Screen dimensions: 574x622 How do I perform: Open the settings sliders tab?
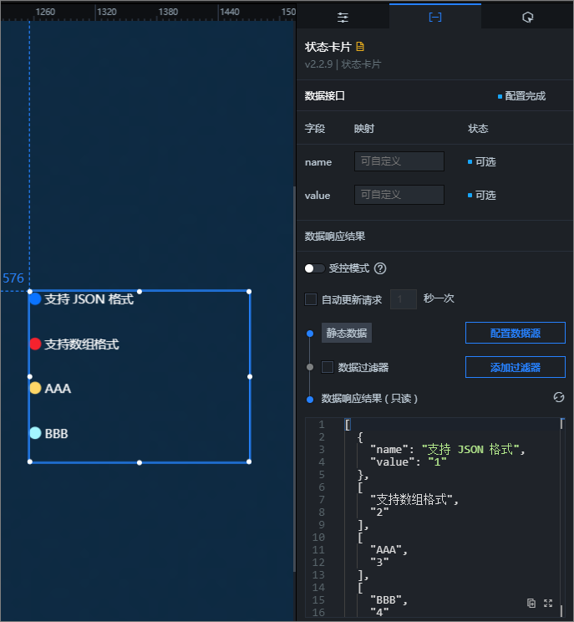343,17
